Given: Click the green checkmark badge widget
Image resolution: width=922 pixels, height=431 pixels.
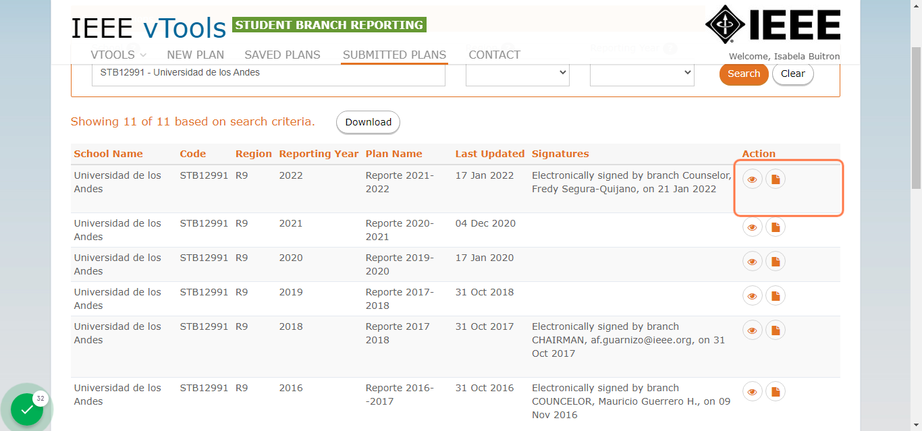Looking at the screenshot, I should pyautogui.click(x=27, y=409).
